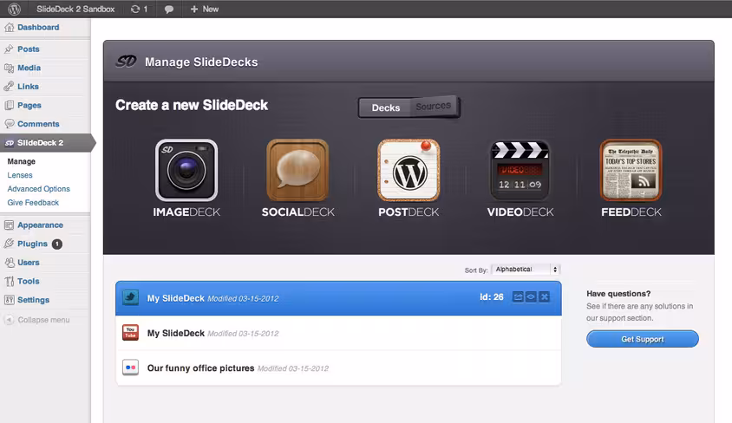Pick the VideoDeck clapperboard icon

[520, 170]
